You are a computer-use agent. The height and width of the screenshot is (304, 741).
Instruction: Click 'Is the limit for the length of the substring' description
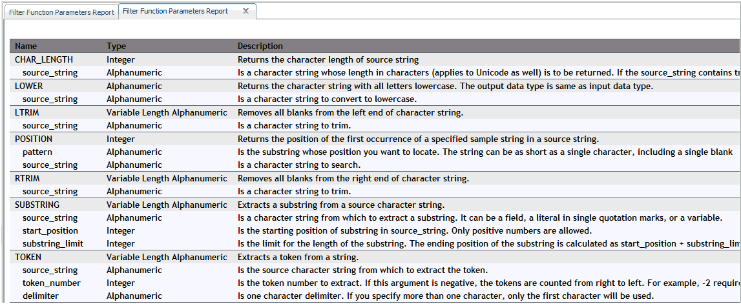point(488,244)
